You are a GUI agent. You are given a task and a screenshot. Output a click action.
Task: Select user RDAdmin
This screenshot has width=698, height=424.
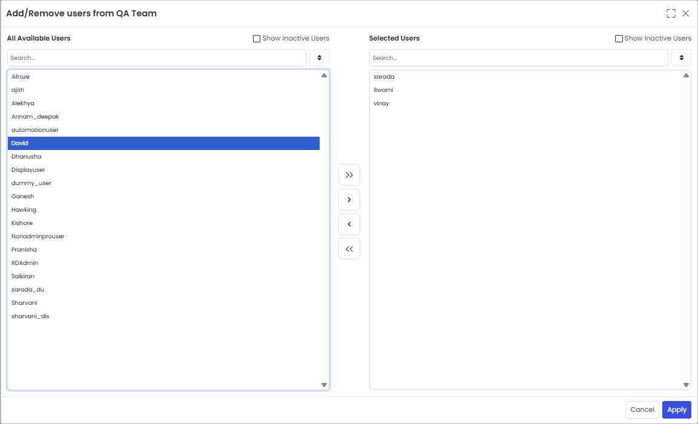coord(163,263)
